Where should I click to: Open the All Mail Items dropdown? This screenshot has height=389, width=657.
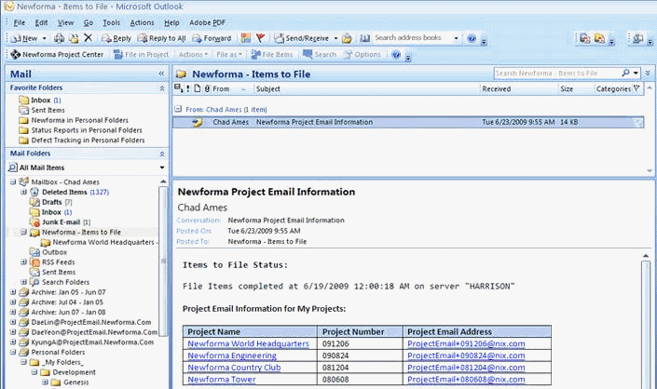pyautogui.click(x=162, y=168)
